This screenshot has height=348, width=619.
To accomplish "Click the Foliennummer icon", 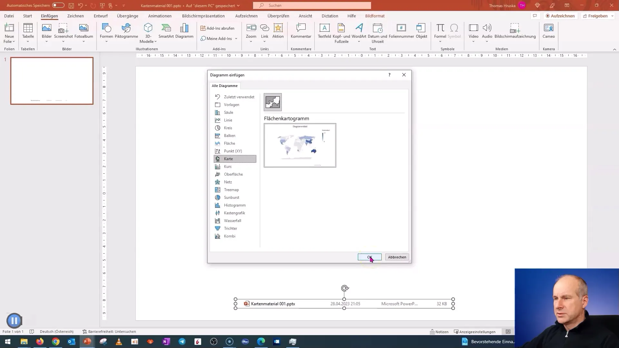I will click(401, 28).
